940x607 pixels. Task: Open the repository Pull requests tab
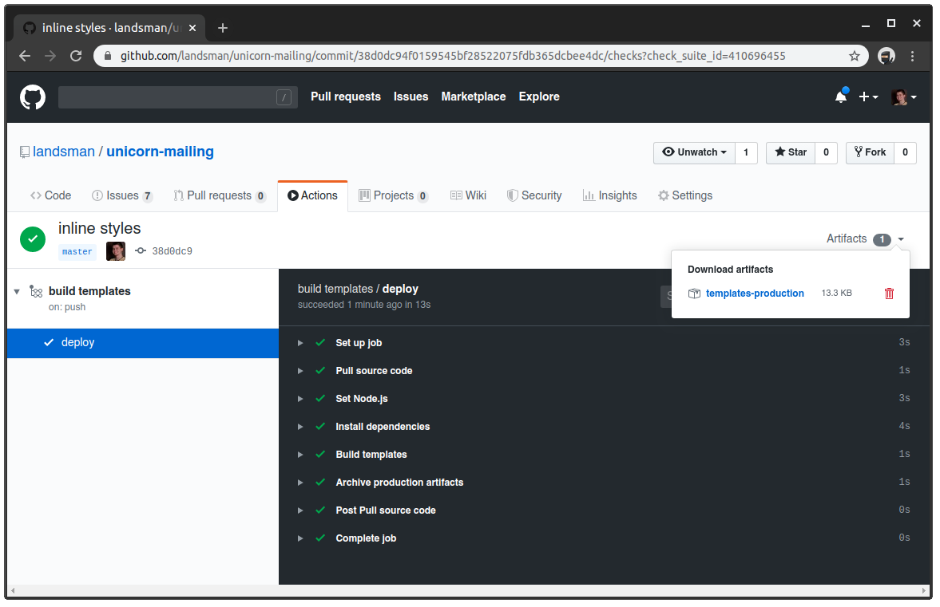[x=220, y=195]
